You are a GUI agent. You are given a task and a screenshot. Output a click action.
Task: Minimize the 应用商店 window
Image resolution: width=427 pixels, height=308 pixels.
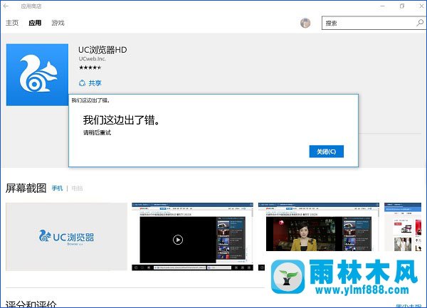pos(383,6)
